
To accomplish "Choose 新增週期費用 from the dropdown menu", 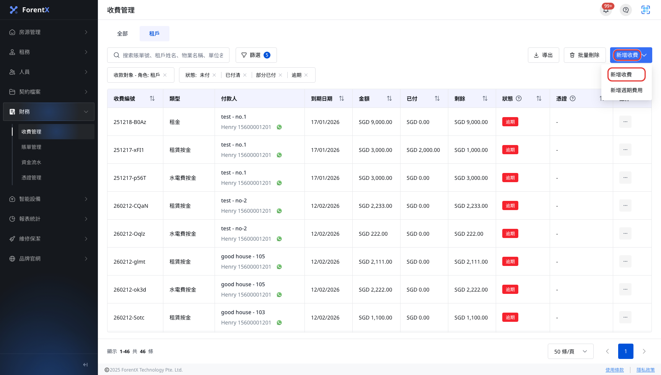I will (626, 90).
